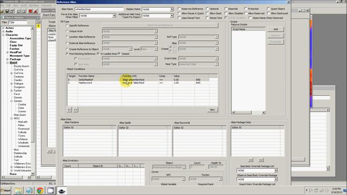Click the Alias Name input field
347x195 pixels.
pos(99,9)
